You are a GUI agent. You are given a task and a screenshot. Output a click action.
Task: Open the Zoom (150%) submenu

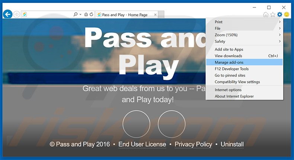(245, 35)
